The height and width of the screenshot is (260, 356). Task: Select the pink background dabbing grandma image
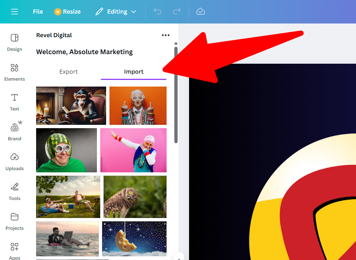pyautogui.click(x=133, y=150)
